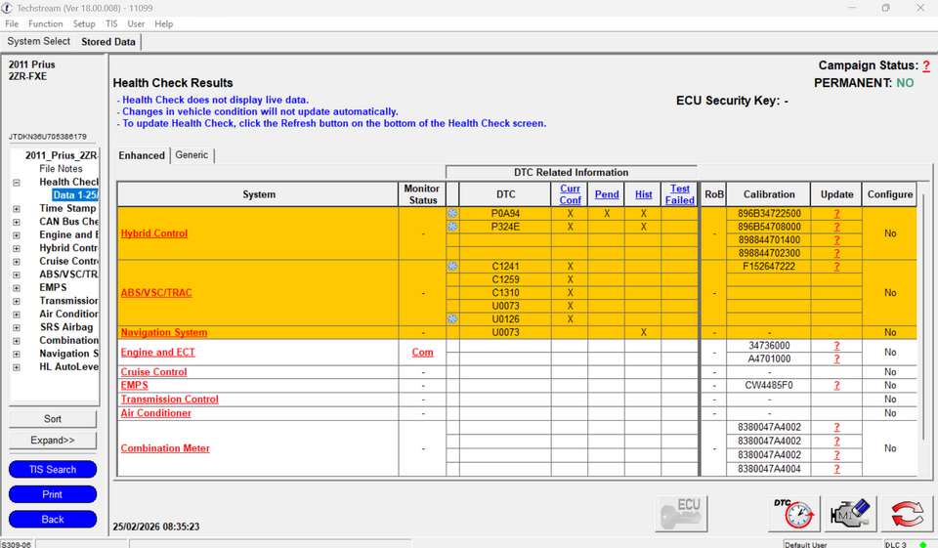This screenshot has width=938, height=548.
Task: Expand the EMPS tree node
Action: pos(17,288)
